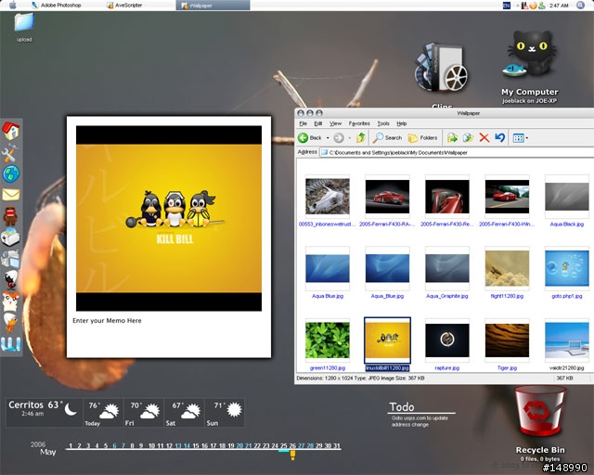Toggle the Folders pane button
Viewport: 594px width, 475px height.
click(x=423, y=138)
